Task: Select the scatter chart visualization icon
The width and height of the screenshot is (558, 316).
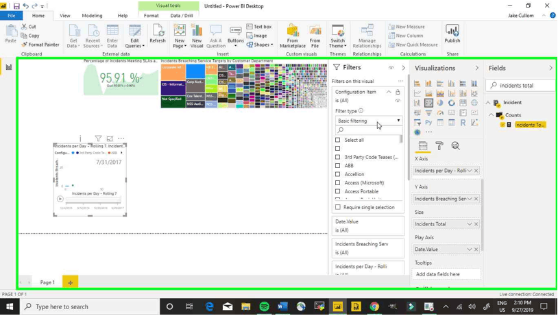Action: (428, 103)
